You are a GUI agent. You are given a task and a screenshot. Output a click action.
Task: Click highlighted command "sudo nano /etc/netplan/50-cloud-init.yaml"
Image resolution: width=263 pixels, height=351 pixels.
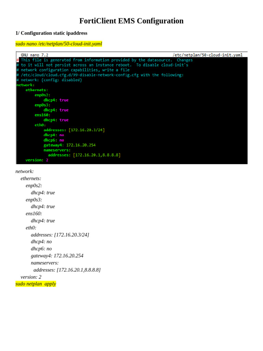(59, 44)
